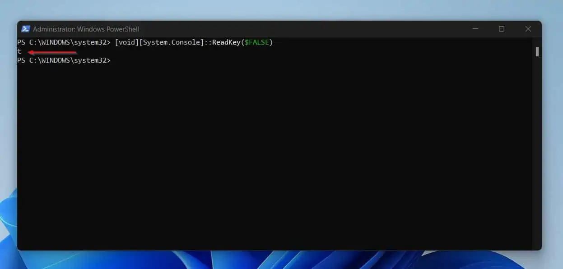Viewport: 563px width, 269px height.
Task: Click the 'Administrator: Windows PowerShell' title text
Action: [x=86, y=29]
